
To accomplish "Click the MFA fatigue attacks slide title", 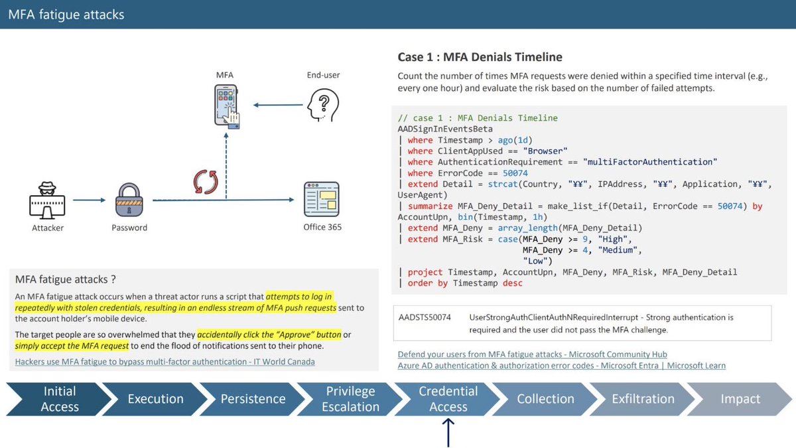I will click(66, 14).
